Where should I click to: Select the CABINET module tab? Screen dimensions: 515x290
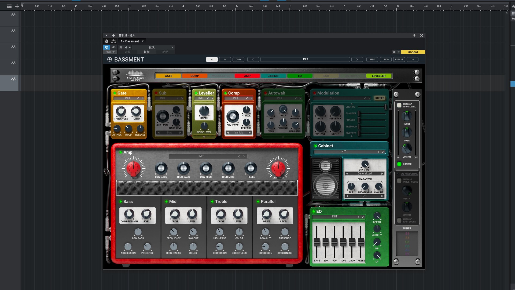point(273,76)
